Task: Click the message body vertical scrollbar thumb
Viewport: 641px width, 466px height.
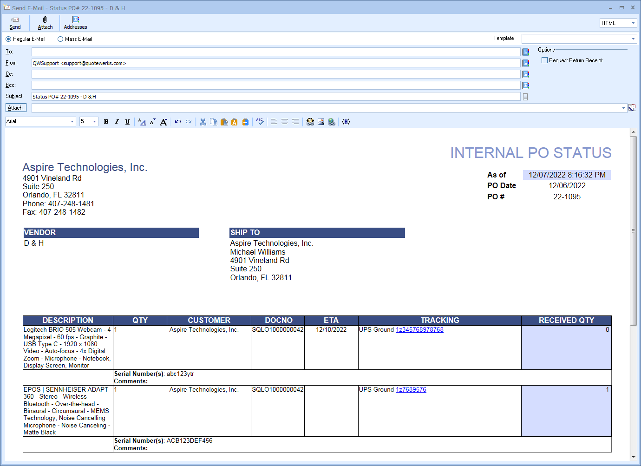Action: (x=633, y=230)
